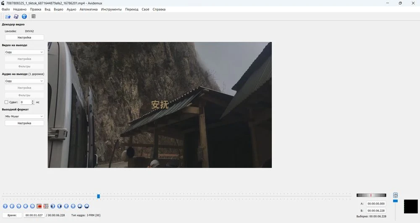Click the reset volume icon above slider
This screenshot has height=223, width=420.
[x=395, y=195]
